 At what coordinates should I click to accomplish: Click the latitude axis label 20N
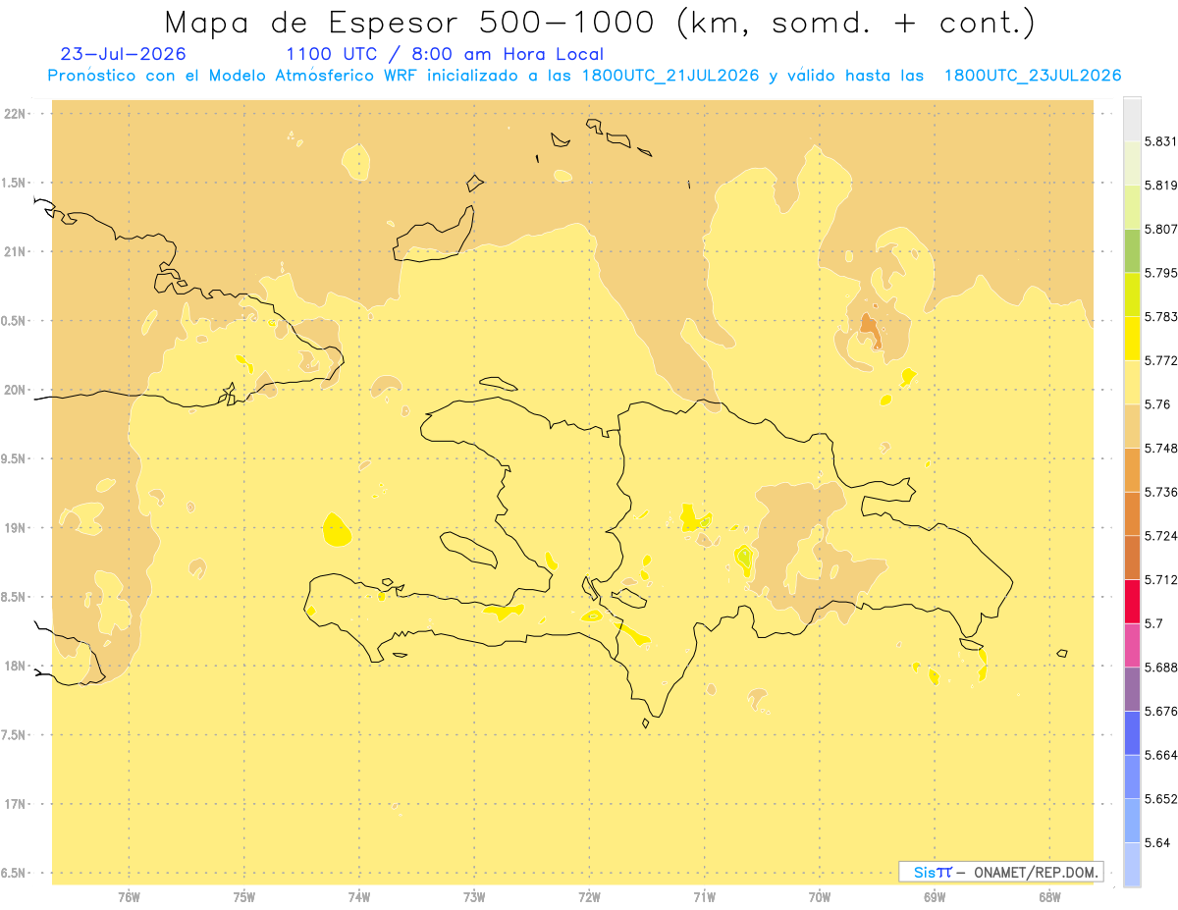pos(16,390)
